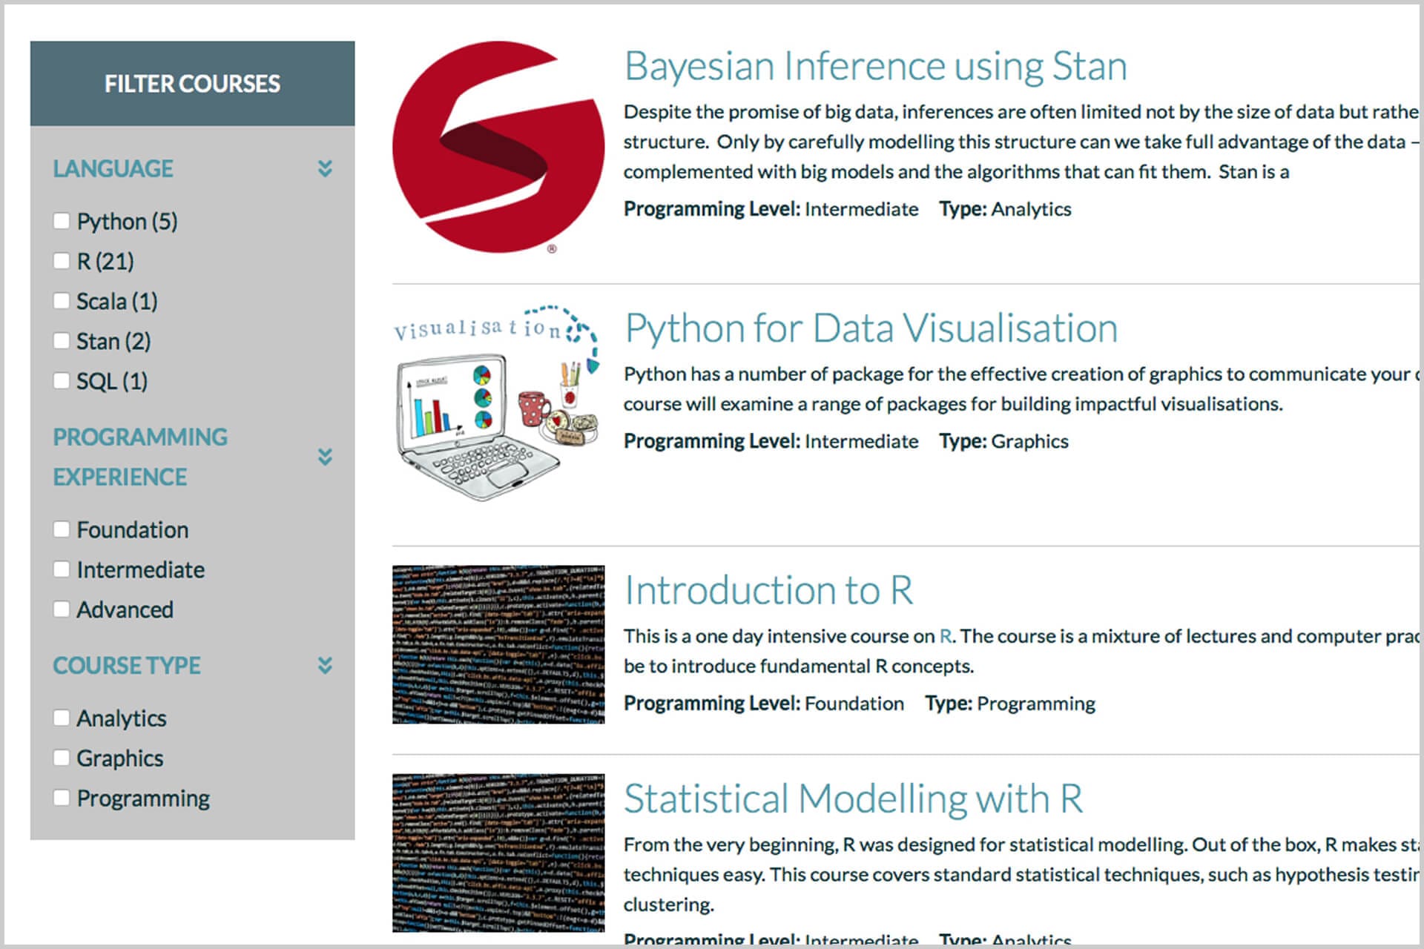Collapse the PROGRAMMING EXPERIENCE section chevron

pyautogui.click(x=324, y=457)
